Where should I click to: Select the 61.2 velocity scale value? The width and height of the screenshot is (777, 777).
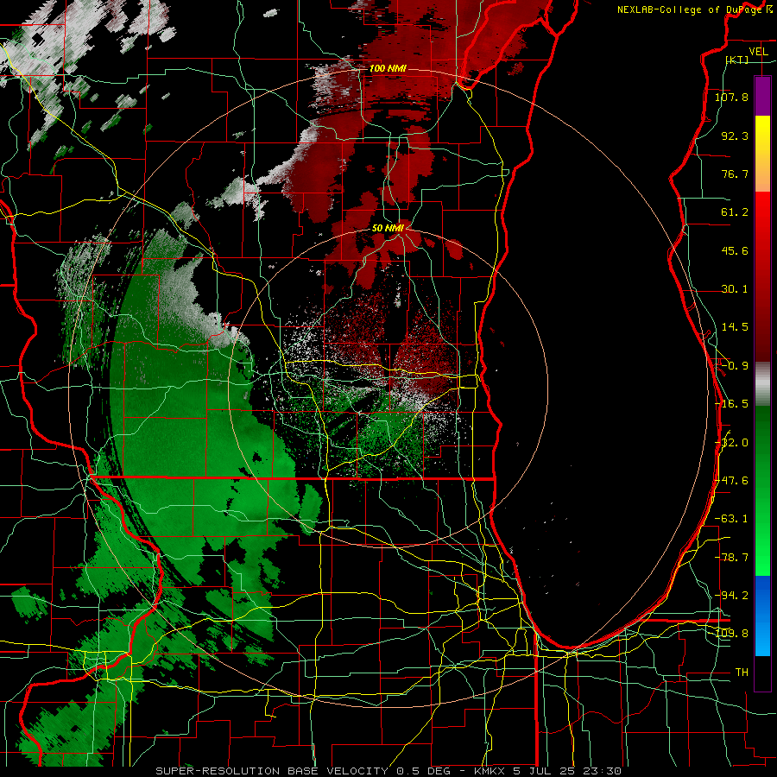click(735, 212)
